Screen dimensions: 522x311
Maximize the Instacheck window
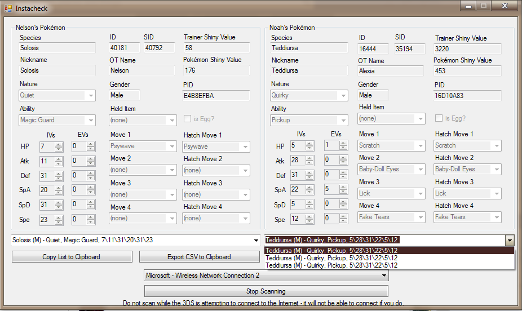pyautogui.click(x=483, y=6)
